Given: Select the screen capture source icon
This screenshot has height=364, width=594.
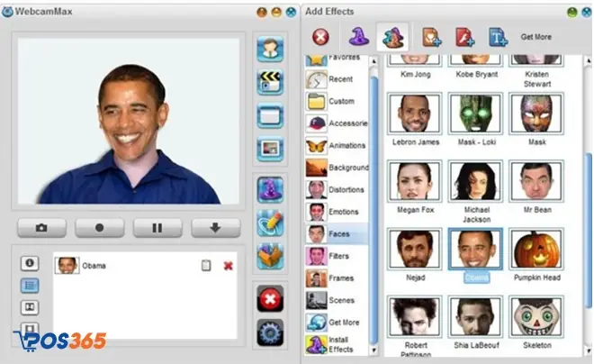Looking at the screenshot, I should click(270, 115).
